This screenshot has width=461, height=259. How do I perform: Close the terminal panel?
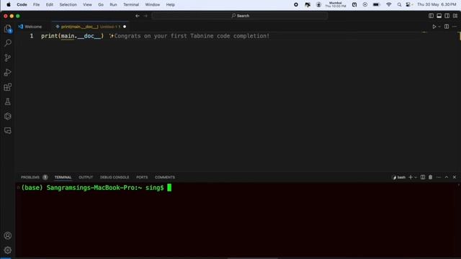[455, 178]
